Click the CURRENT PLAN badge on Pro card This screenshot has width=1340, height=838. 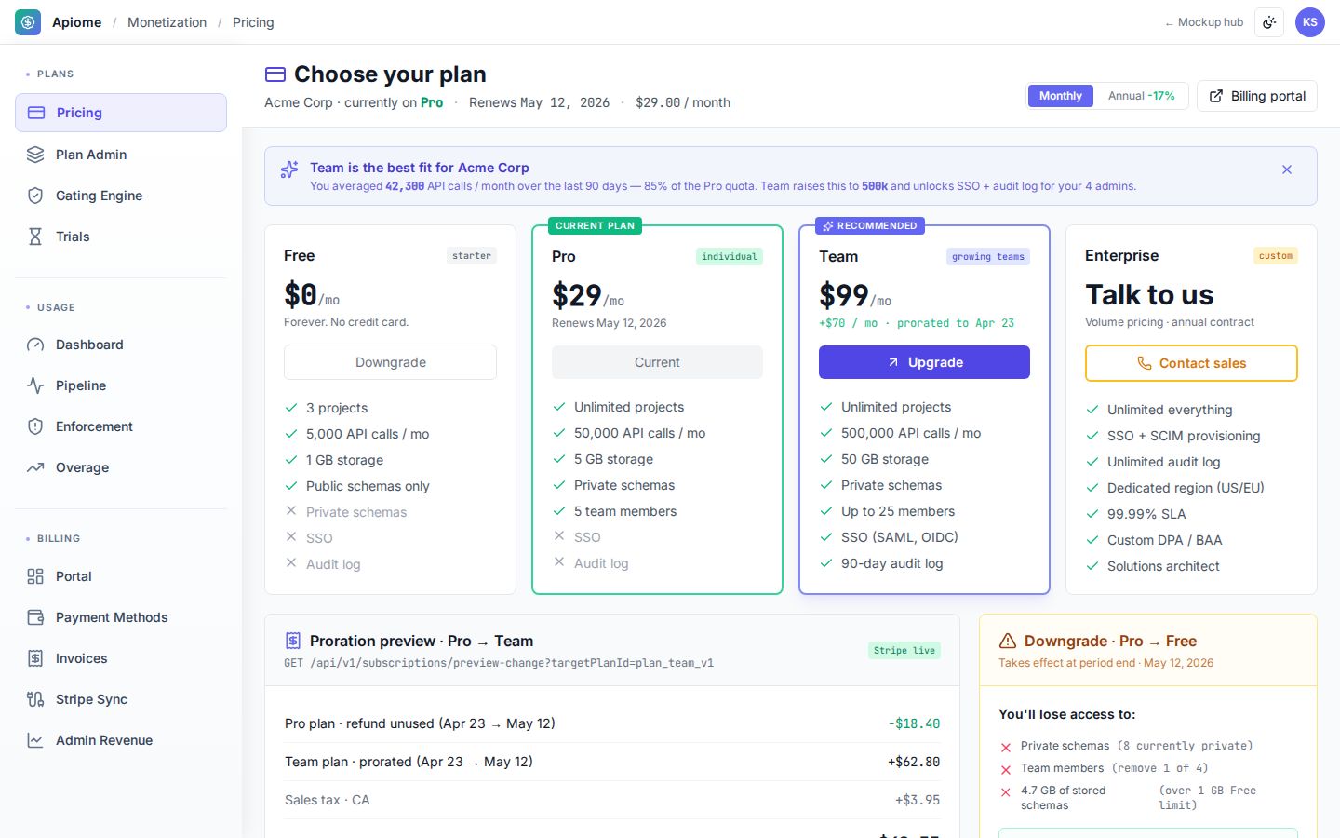tap(596, 226)
